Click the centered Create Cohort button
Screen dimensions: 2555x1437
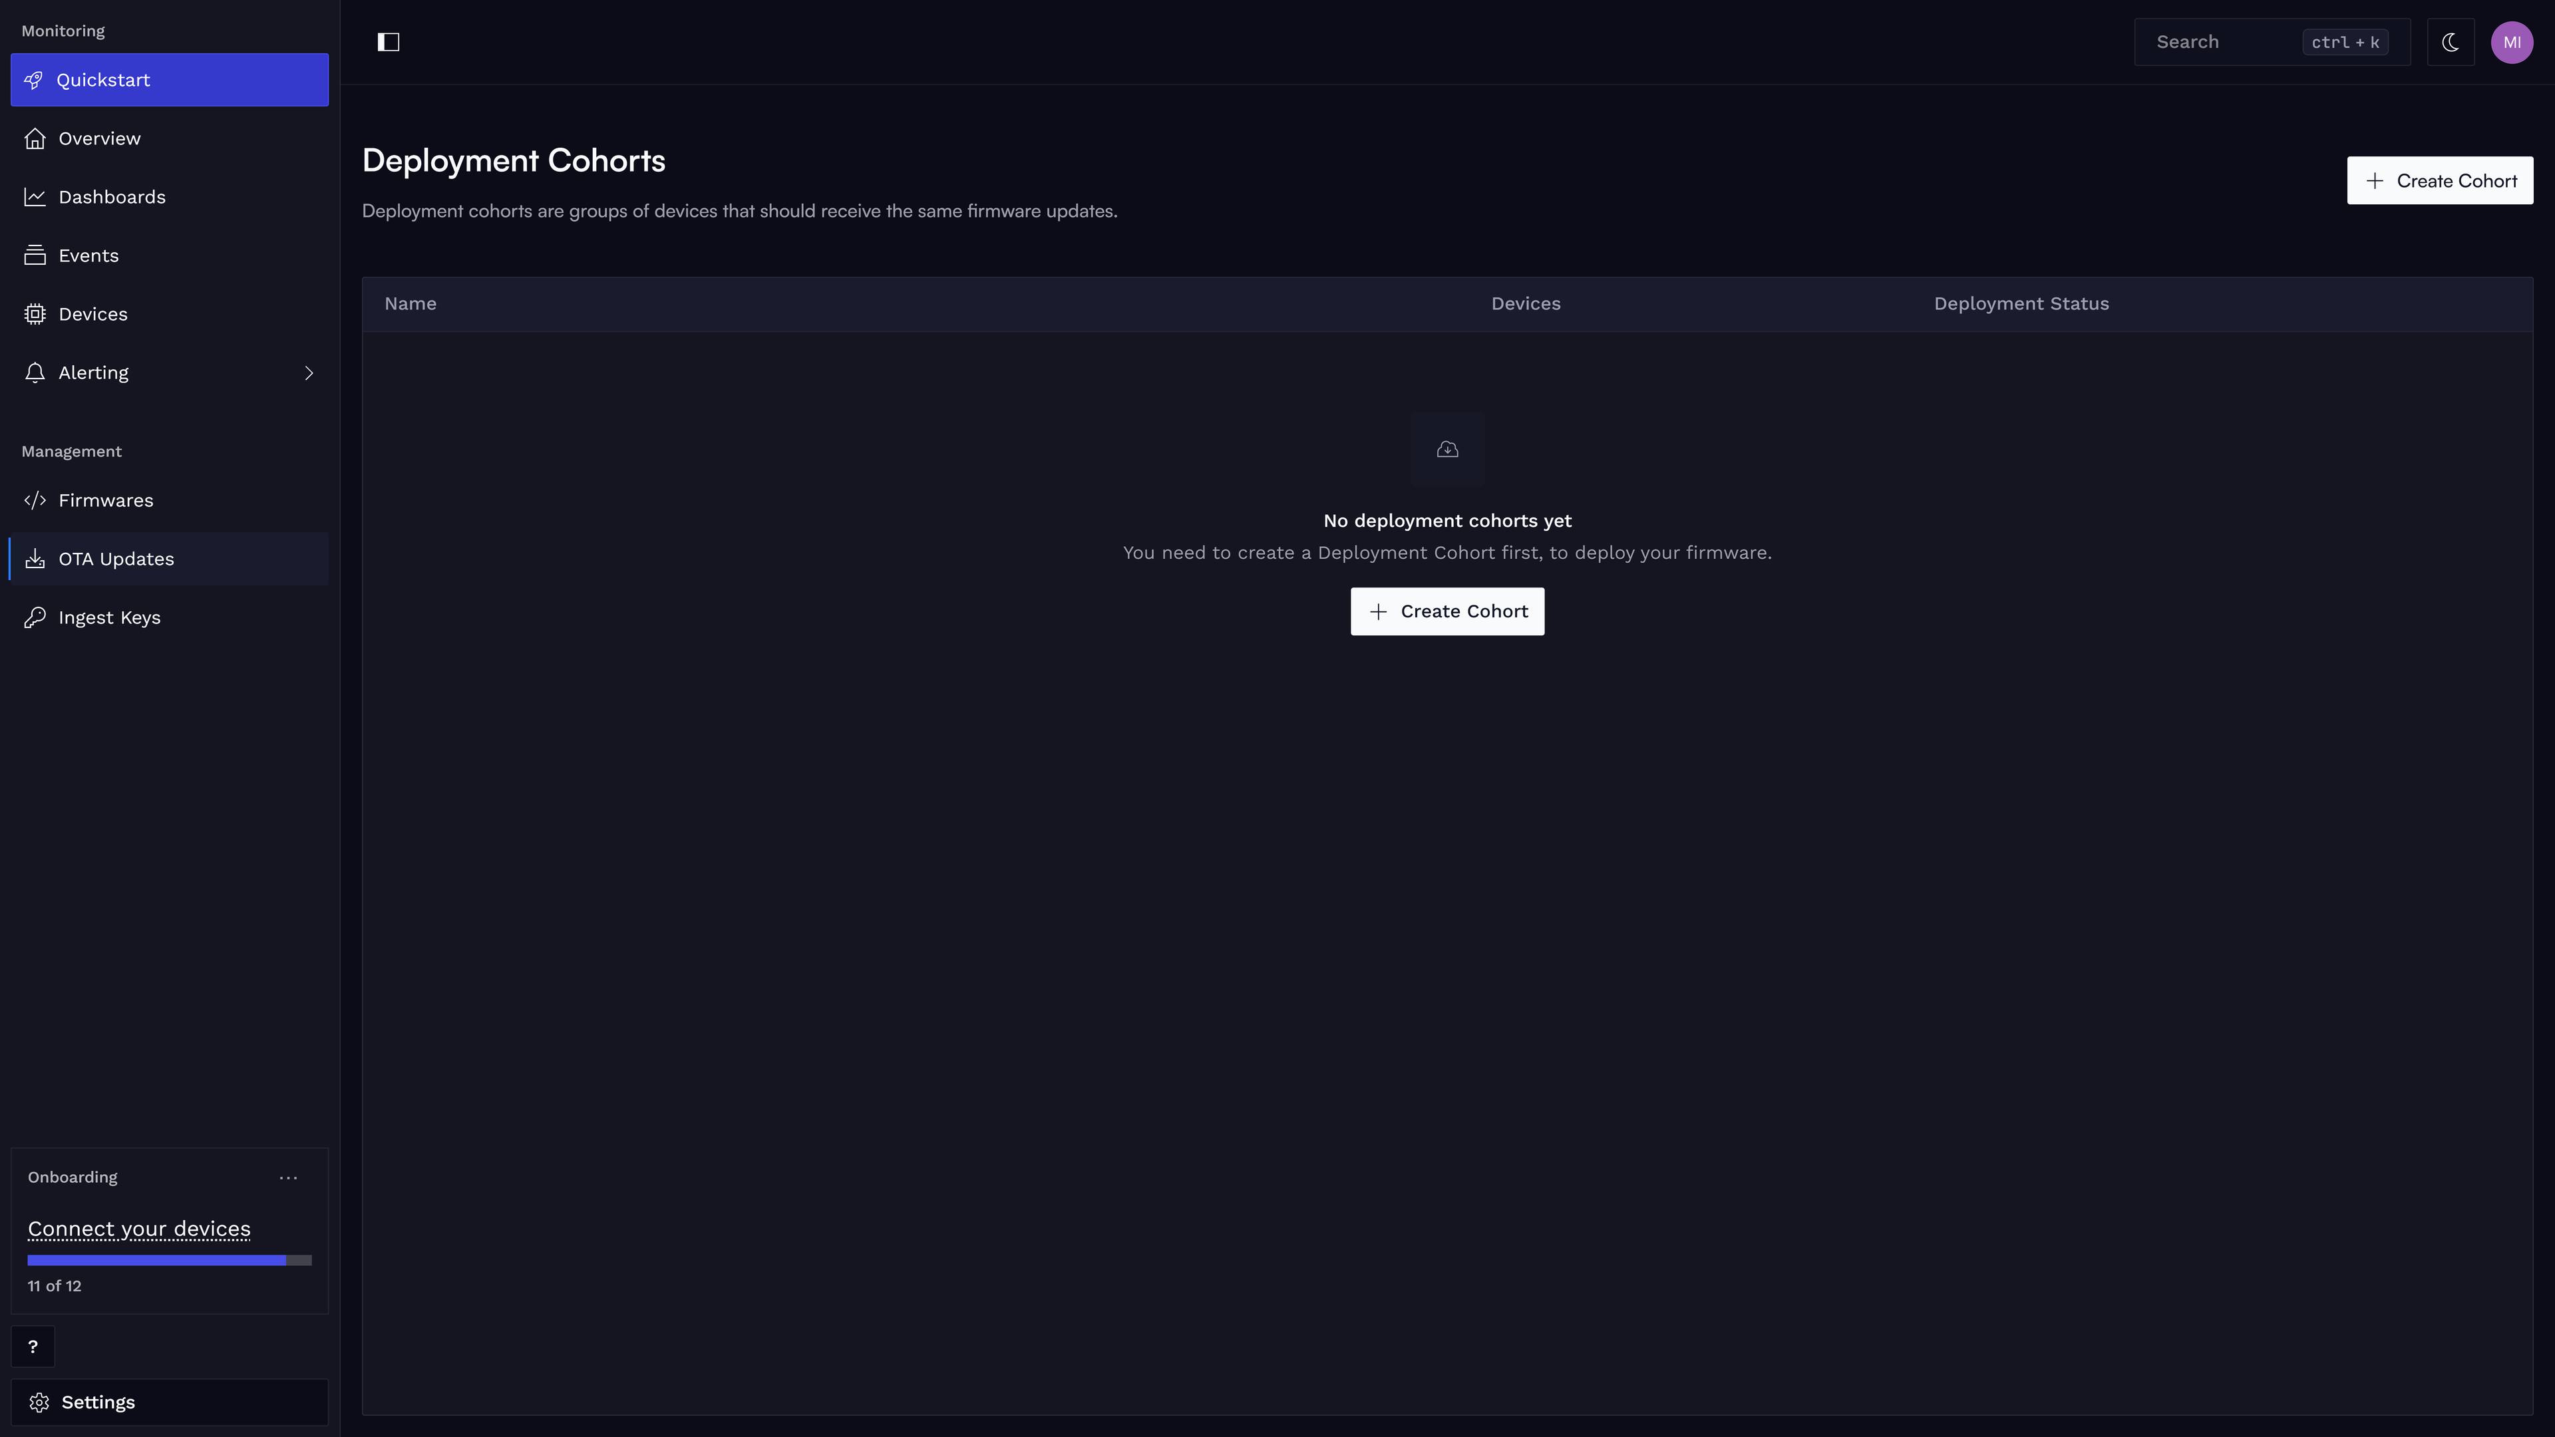[1447, 612]
